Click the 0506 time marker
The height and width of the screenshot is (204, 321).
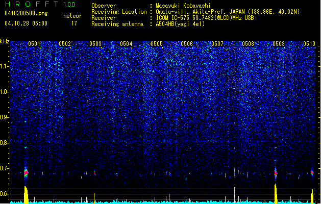click(187, 44)
